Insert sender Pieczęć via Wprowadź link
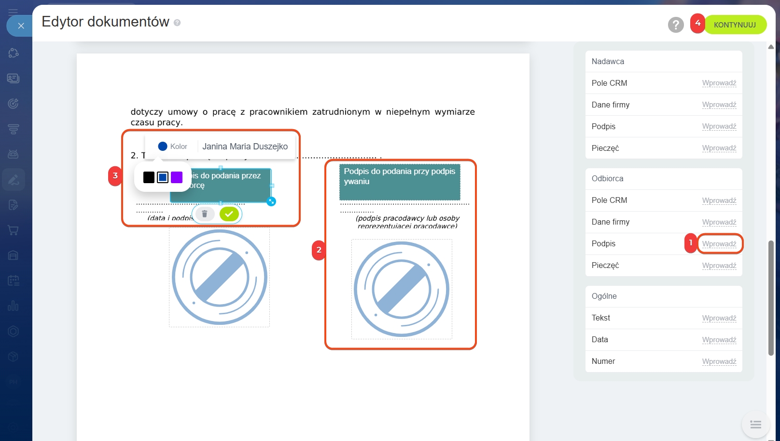This screenshot has width=780, height=441. pyautogui.click(x=719, y=148)
